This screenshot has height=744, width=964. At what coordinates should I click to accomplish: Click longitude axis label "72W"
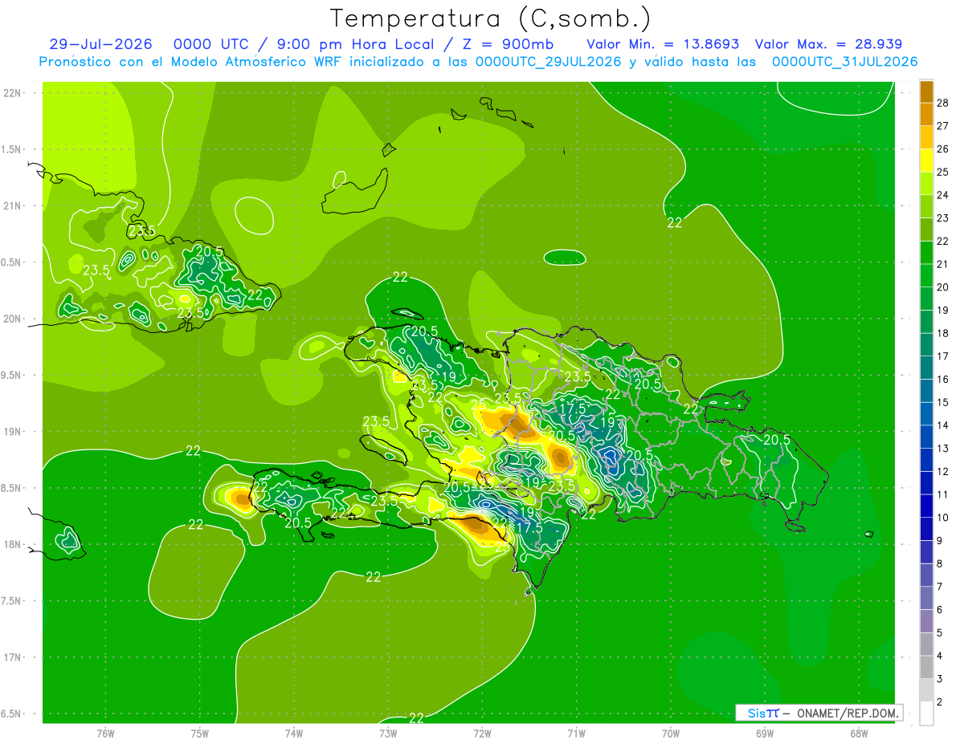click(x=482, y=733)
